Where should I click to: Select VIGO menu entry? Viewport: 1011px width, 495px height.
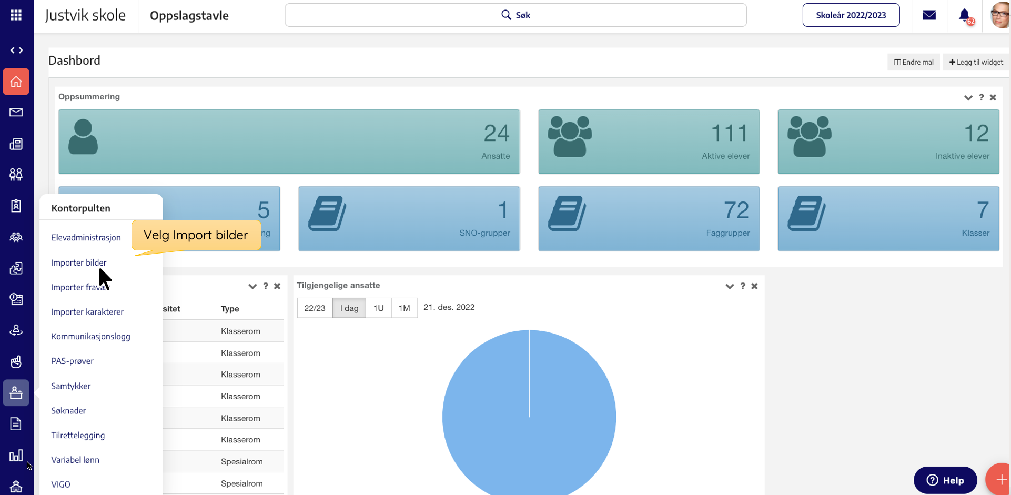click(x=60, y=484)
